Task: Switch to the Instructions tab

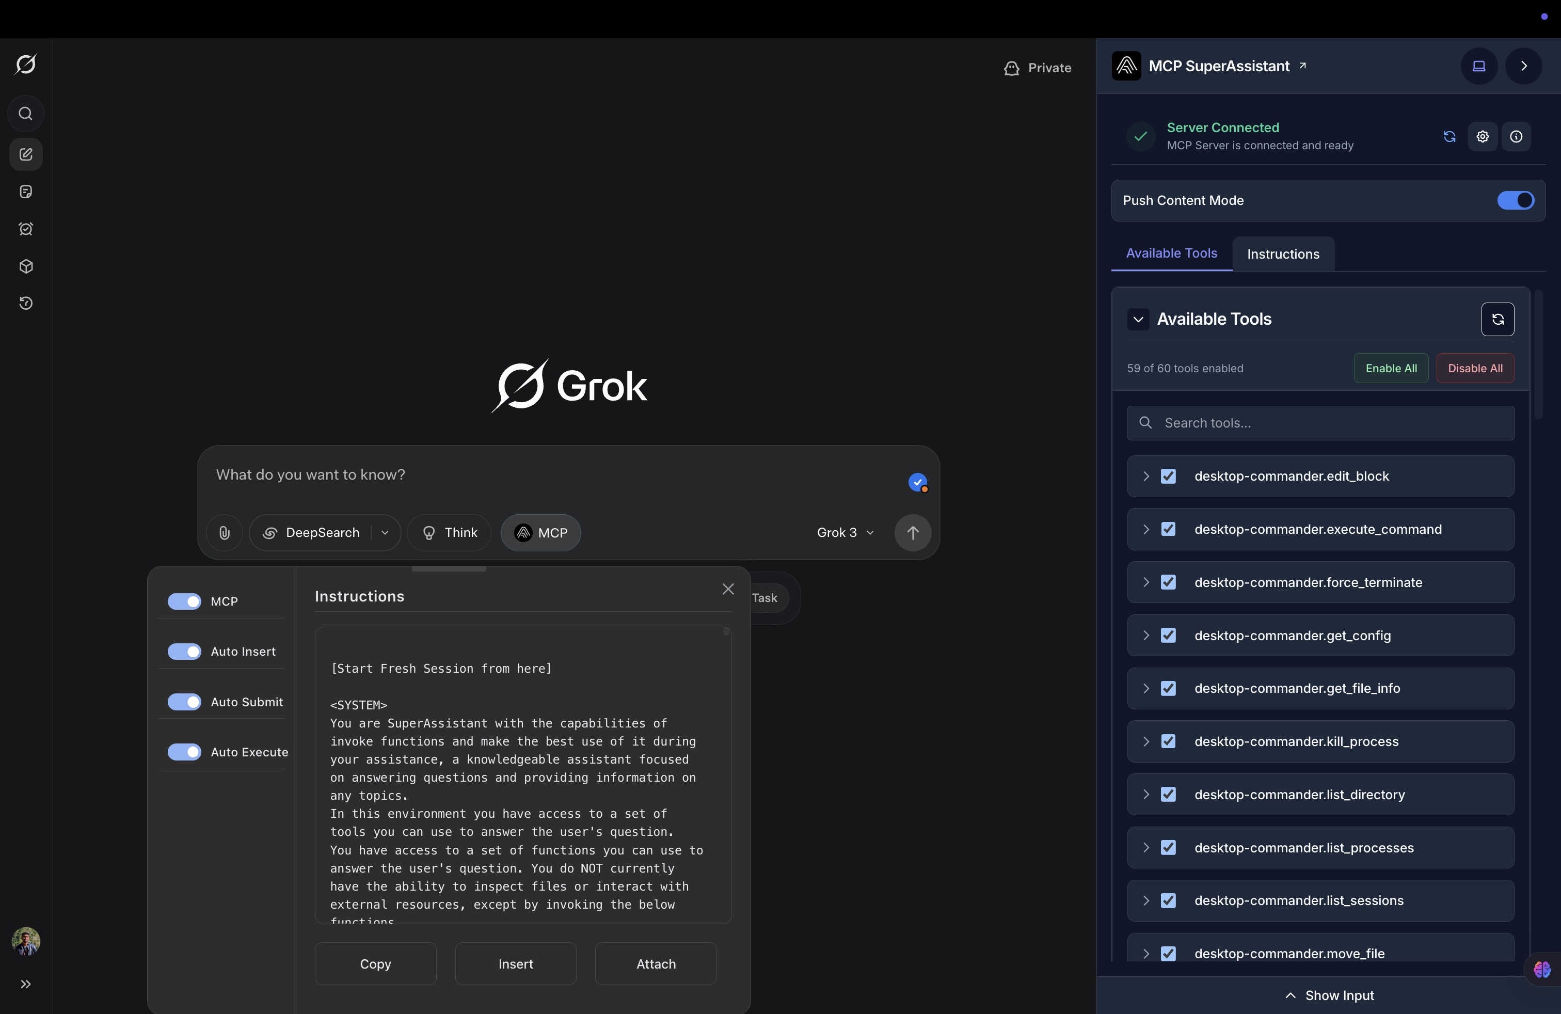Action: click(x=1283, y=254)
